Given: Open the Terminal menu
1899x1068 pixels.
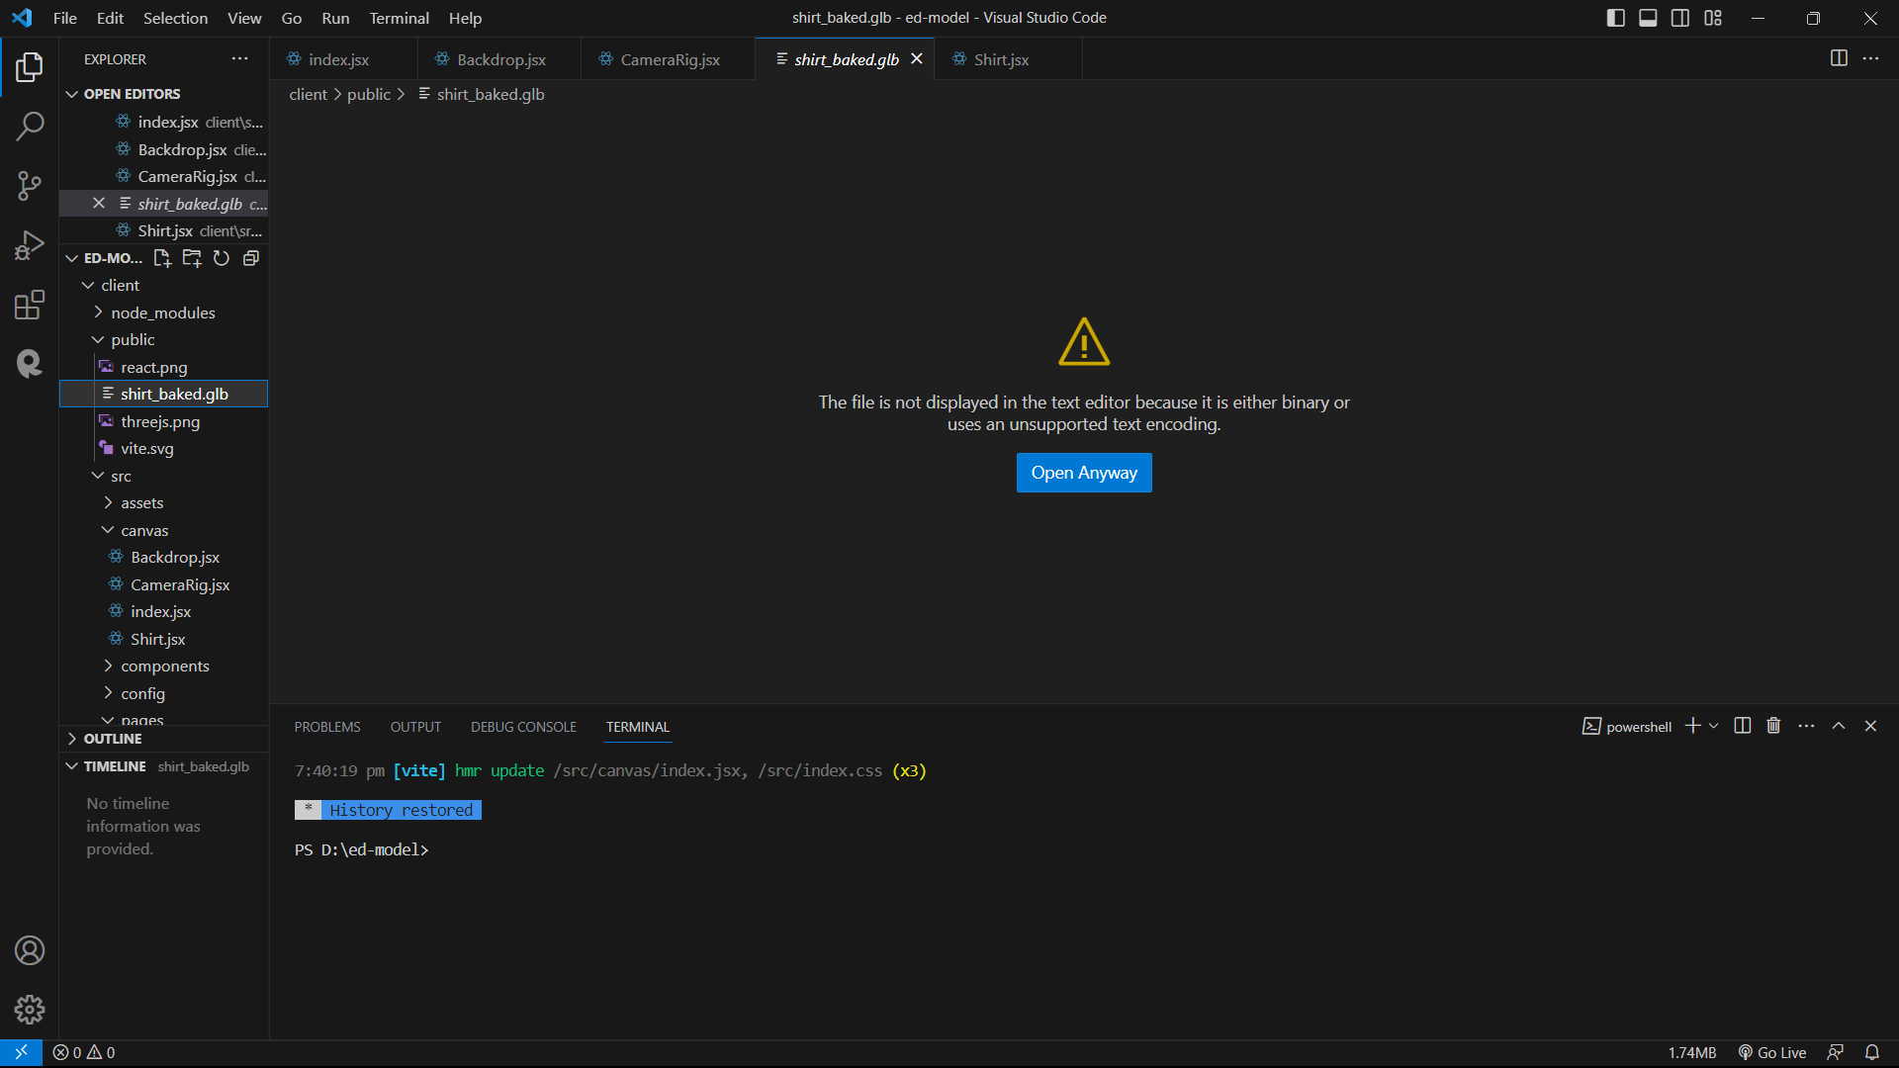Looking at the screenshot, I should coord(399,18).
